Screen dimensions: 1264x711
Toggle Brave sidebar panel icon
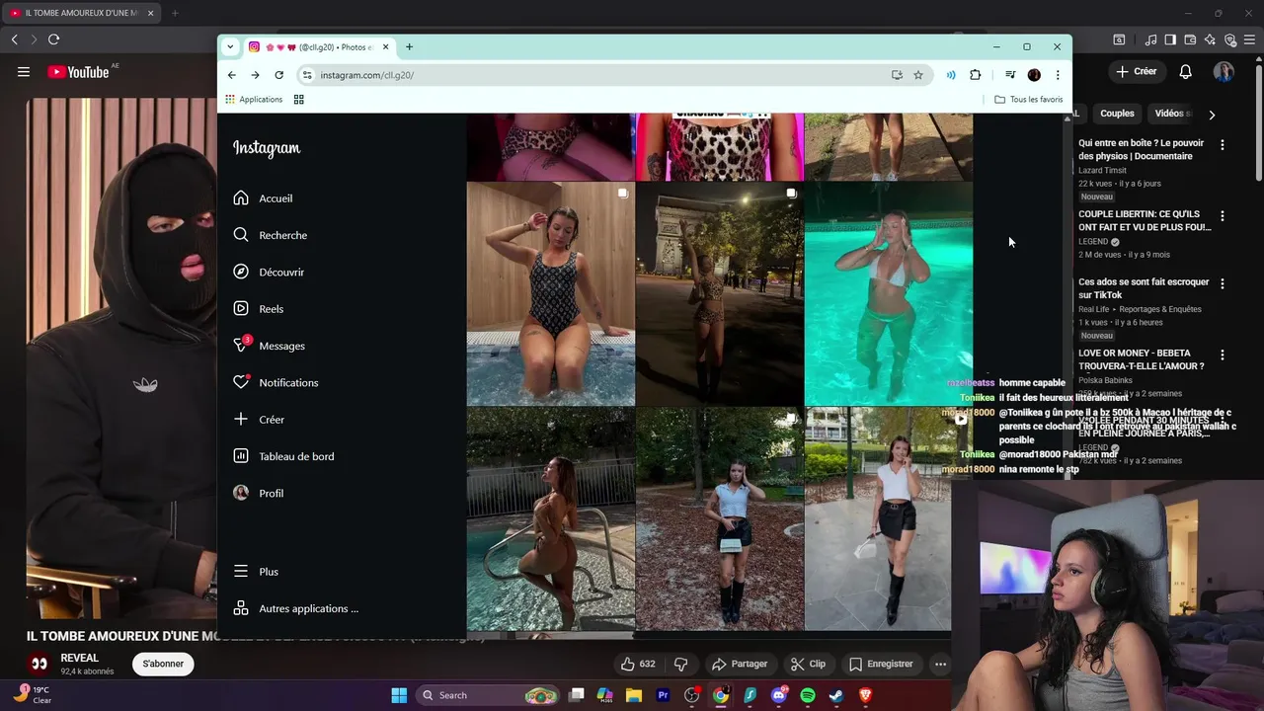click(x=1170, y=39)
